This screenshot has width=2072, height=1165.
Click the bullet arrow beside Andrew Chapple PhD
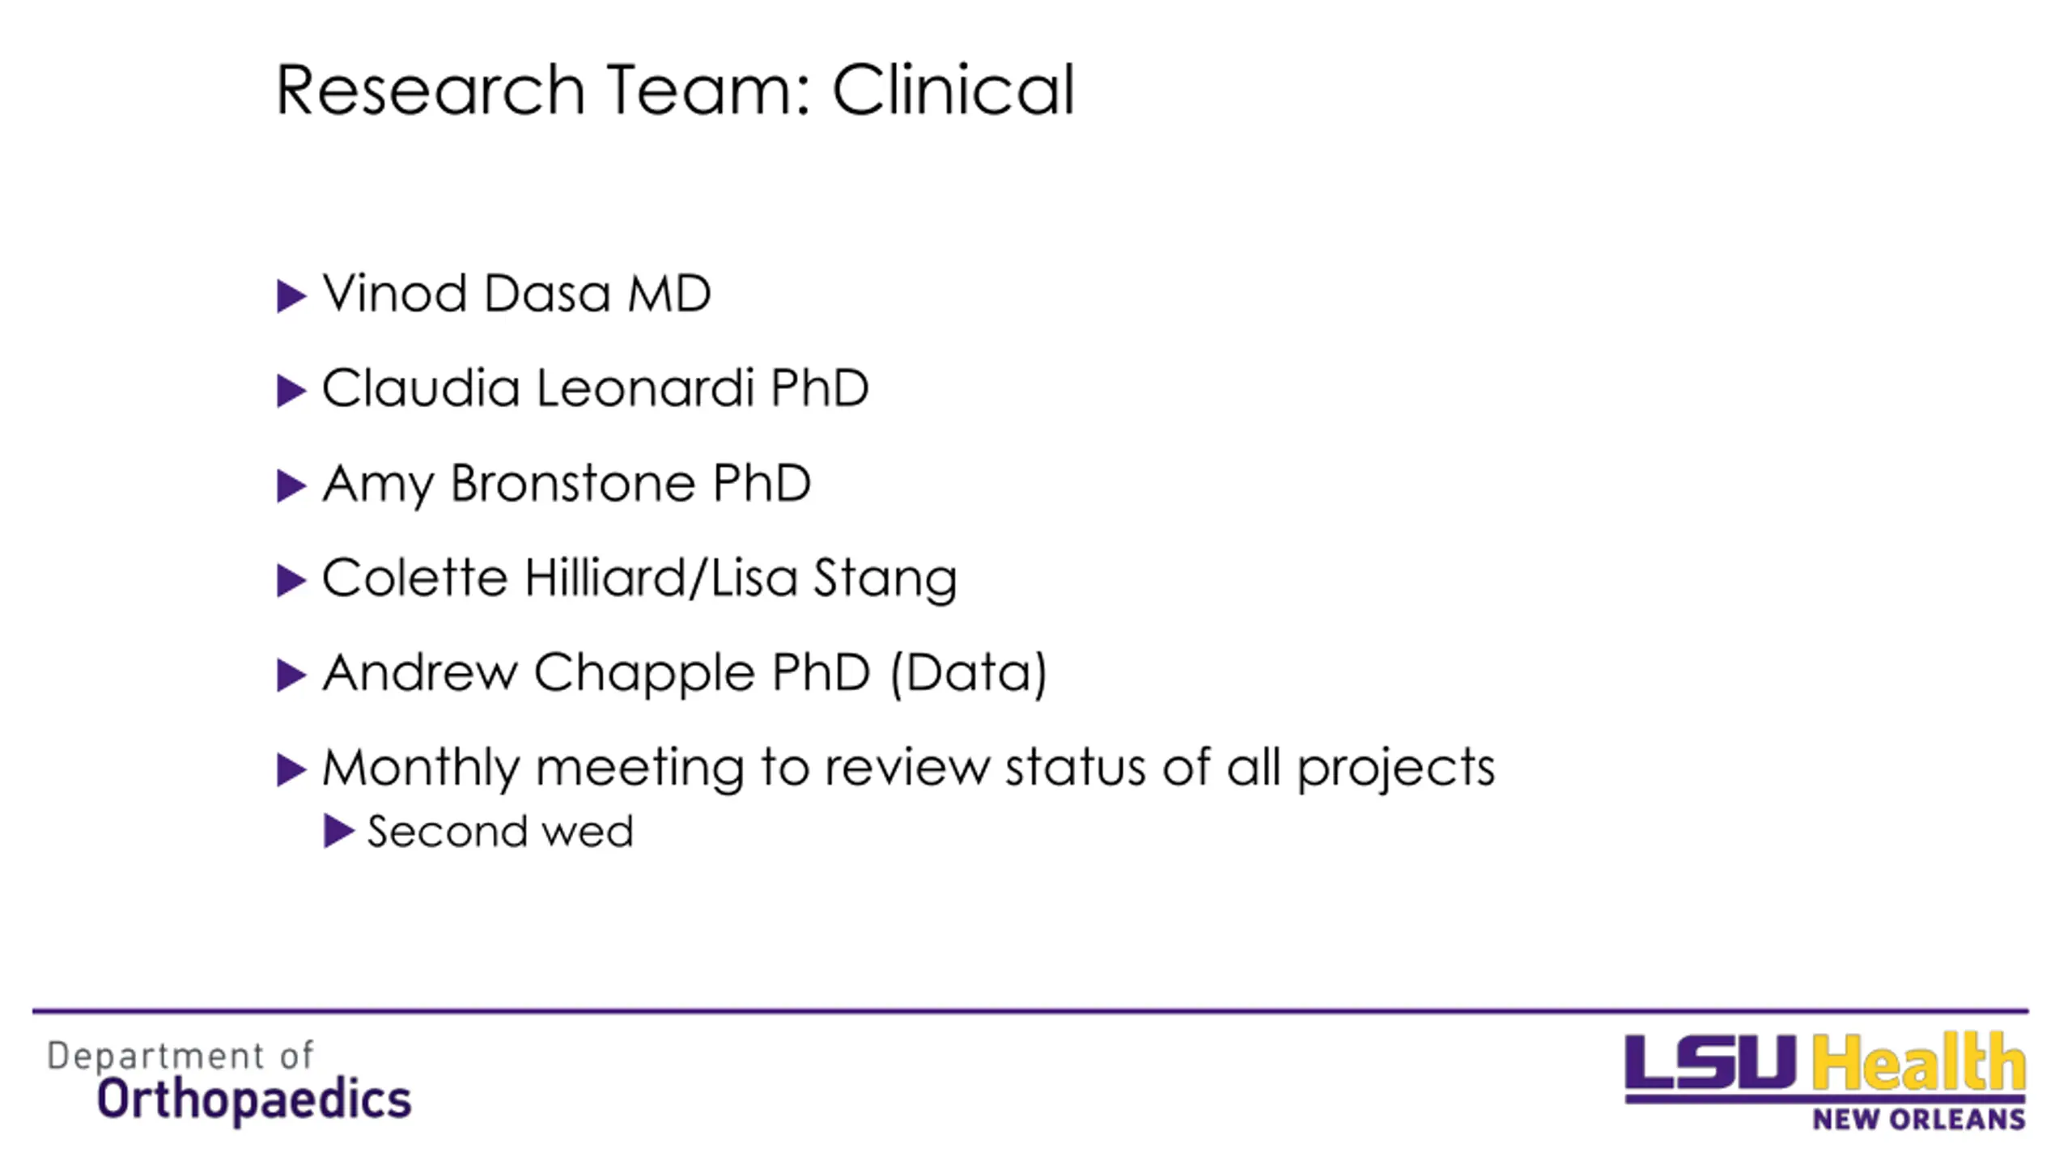click(291, 675)
